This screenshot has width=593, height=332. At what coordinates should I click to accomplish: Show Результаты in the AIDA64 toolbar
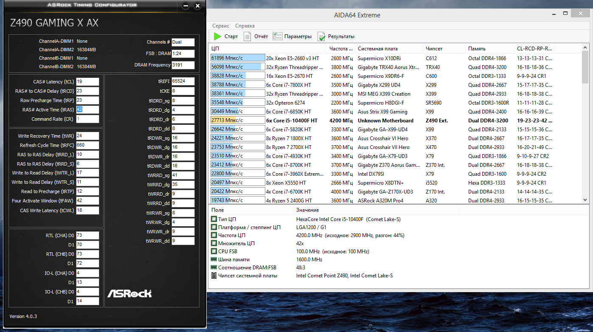click(x=336, y=36)
